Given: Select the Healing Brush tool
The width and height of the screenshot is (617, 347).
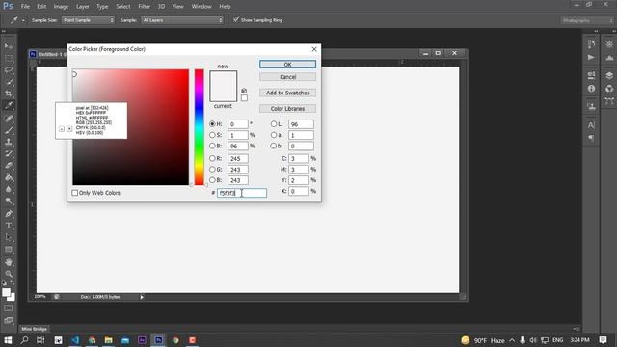Looking at the screenshot, I should pyautogui.click(x=9, y=118).
